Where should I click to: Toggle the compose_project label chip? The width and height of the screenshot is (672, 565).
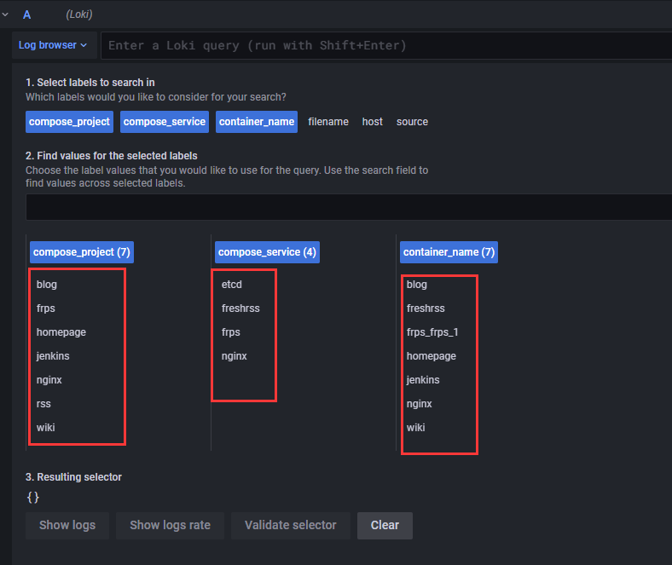pos(70,122)
